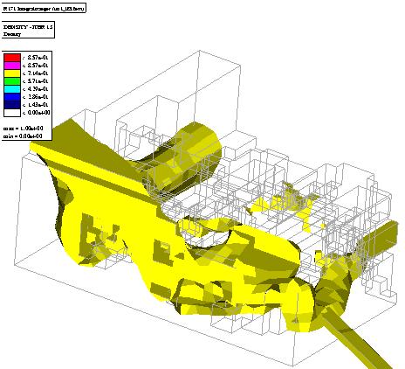Image resolution: width=405 pixels, height=369 pixels.
Task: Select the yellow legend color swatch
Action: pyautogui.click(x=12, y=73)
